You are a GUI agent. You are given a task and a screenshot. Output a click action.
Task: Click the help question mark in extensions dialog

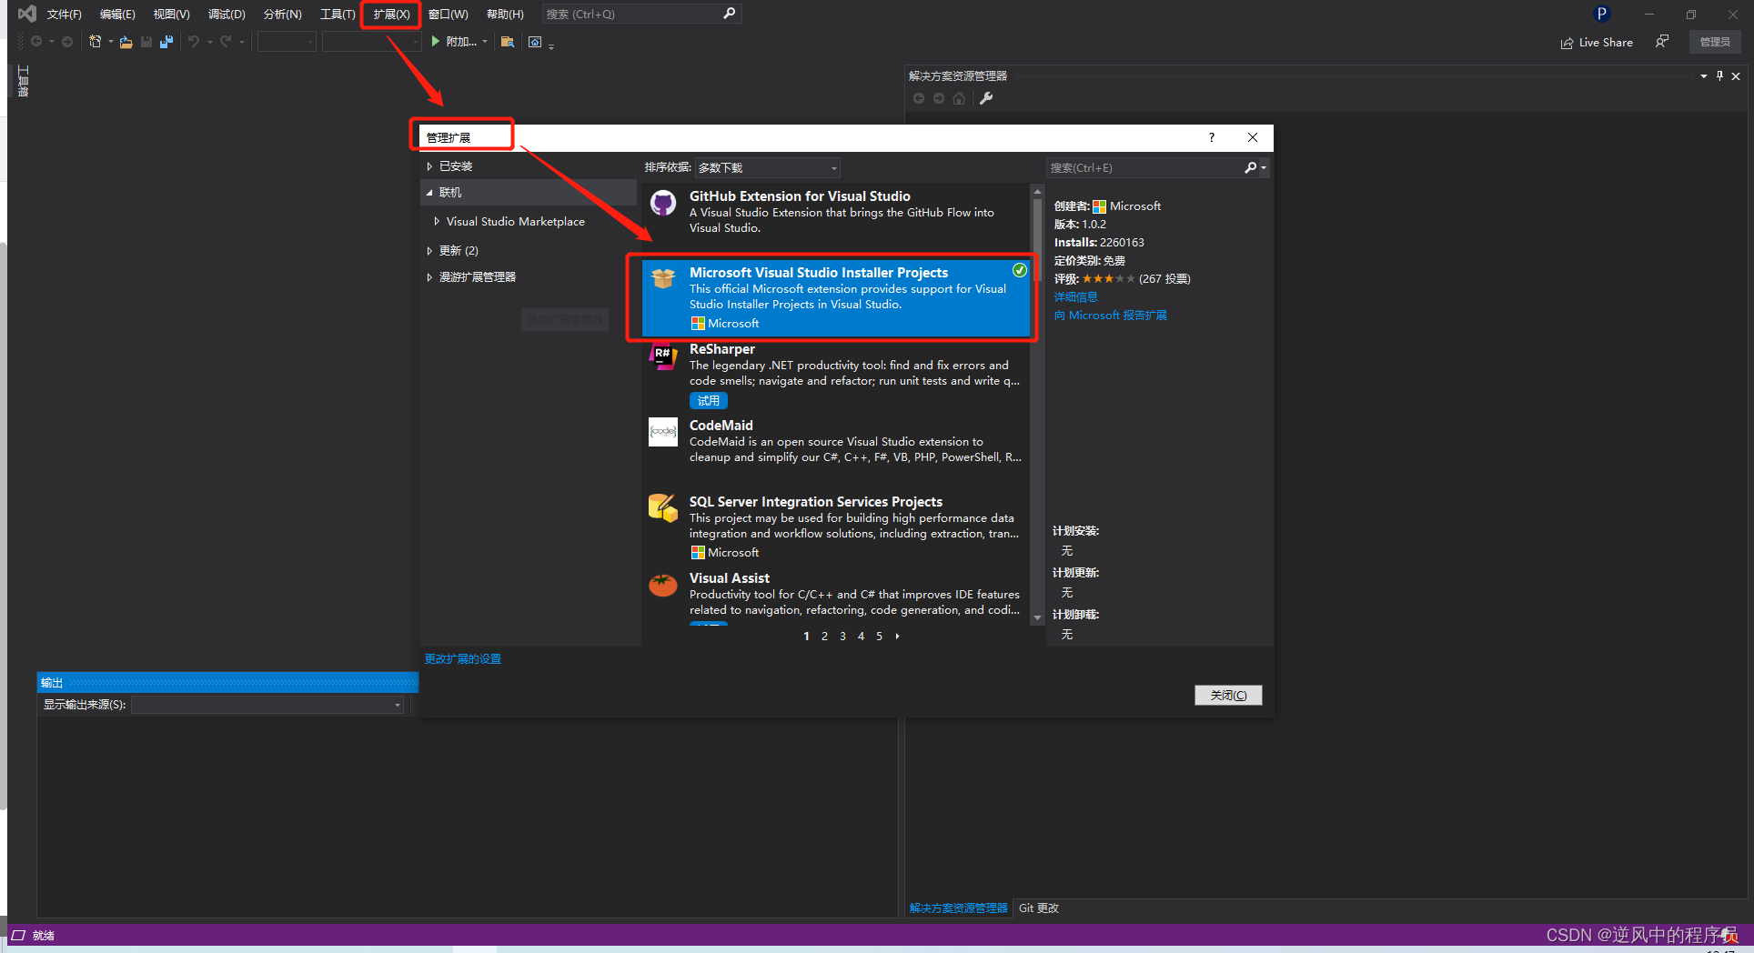[x=1211, y=137]
